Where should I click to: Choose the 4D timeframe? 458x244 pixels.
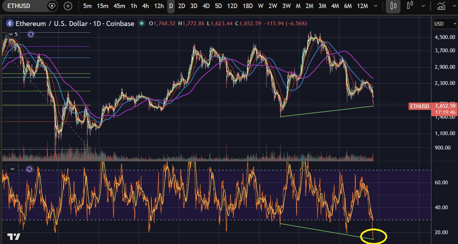pos(206,6)
